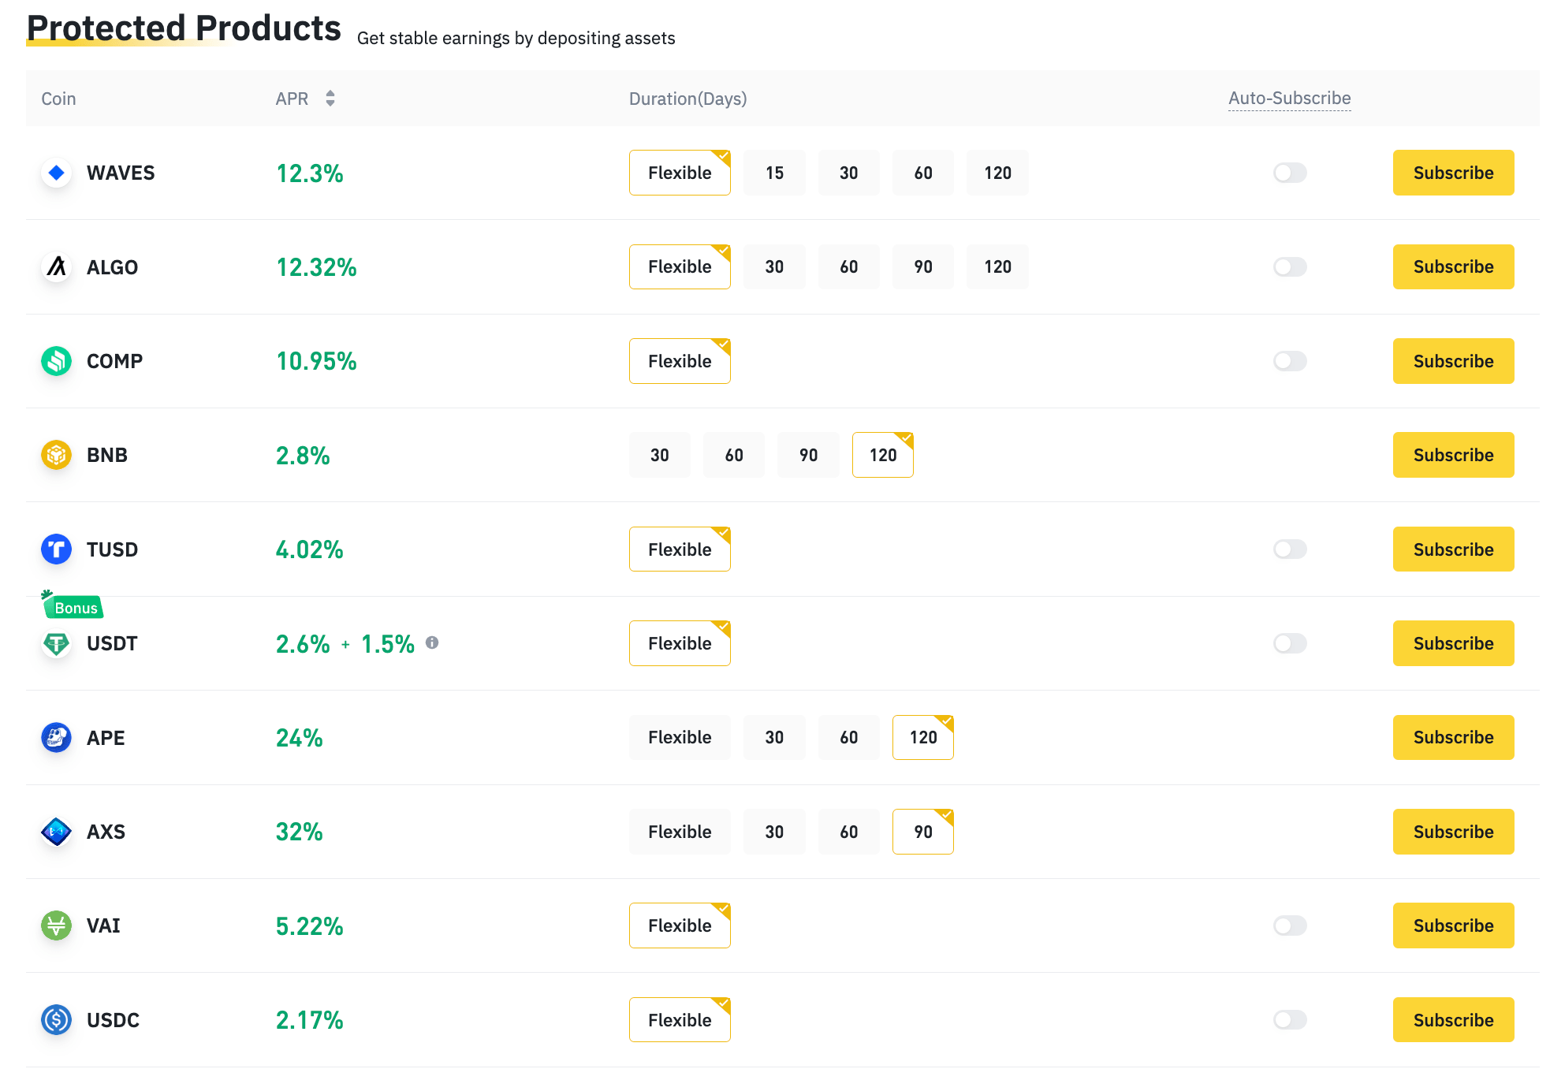Pick 90-day duration for BNB
1550x1080 pixels.
click(x=808, y=455)
